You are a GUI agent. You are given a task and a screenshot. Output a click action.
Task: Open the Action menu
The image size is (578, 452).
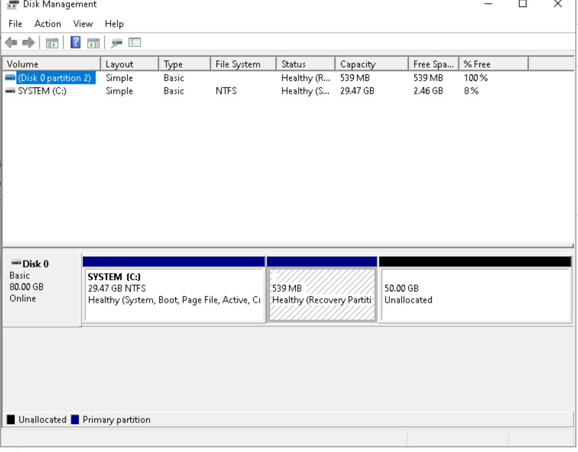pos(47,24)
